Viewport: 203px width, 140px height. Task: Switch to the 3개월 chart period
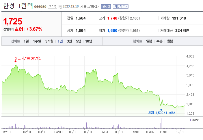[49, 41]
